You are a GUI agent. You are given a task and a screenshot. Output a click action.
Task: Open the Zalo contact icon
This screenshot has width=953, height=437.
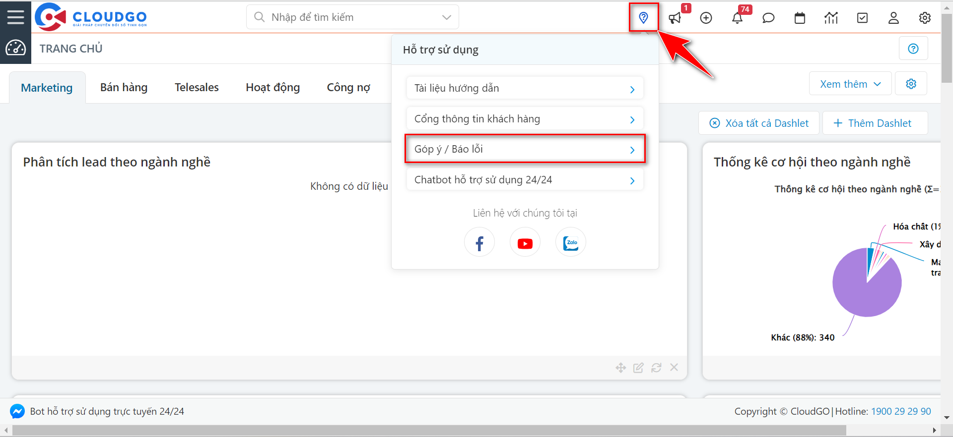tap(570, 243)
